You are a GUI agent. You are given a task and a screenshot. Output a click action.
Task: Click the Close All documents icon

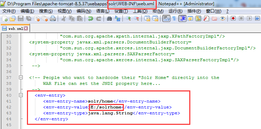(x=45, y=18)
